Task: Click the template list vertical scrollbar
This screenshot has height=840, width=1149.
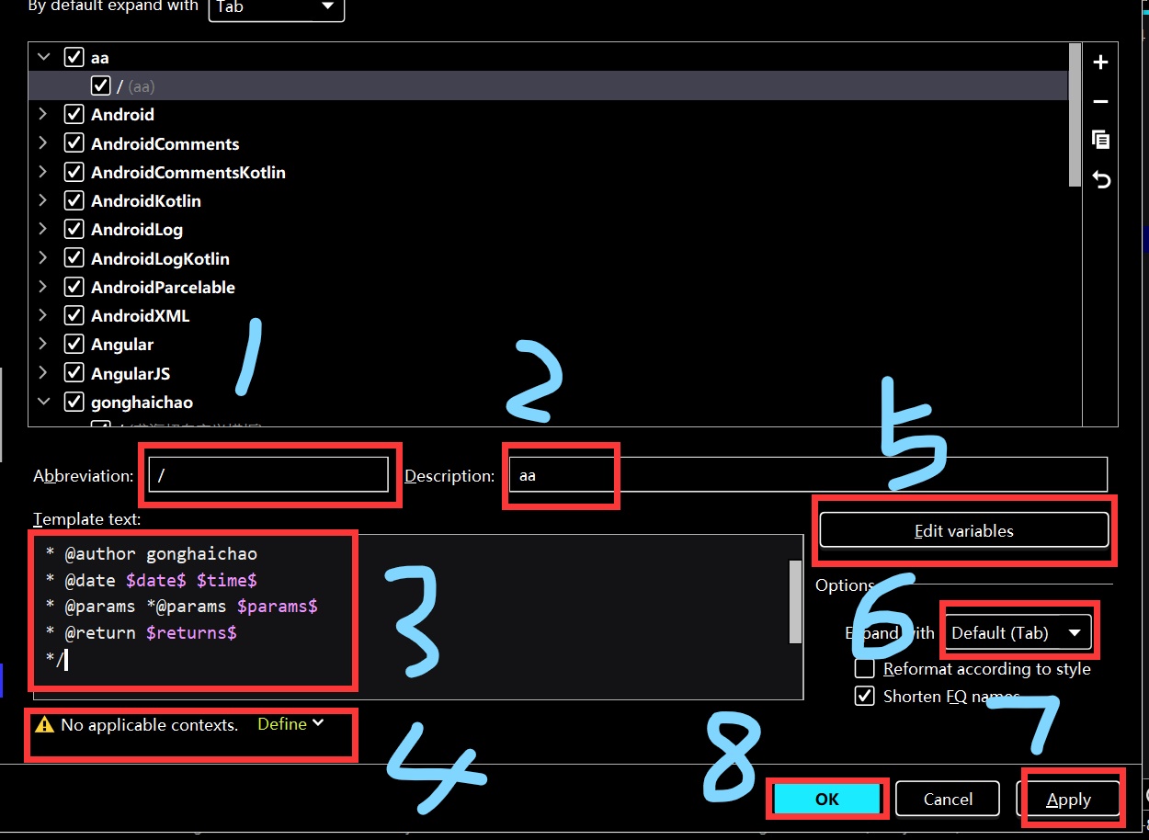Action: pos(1075,115)
